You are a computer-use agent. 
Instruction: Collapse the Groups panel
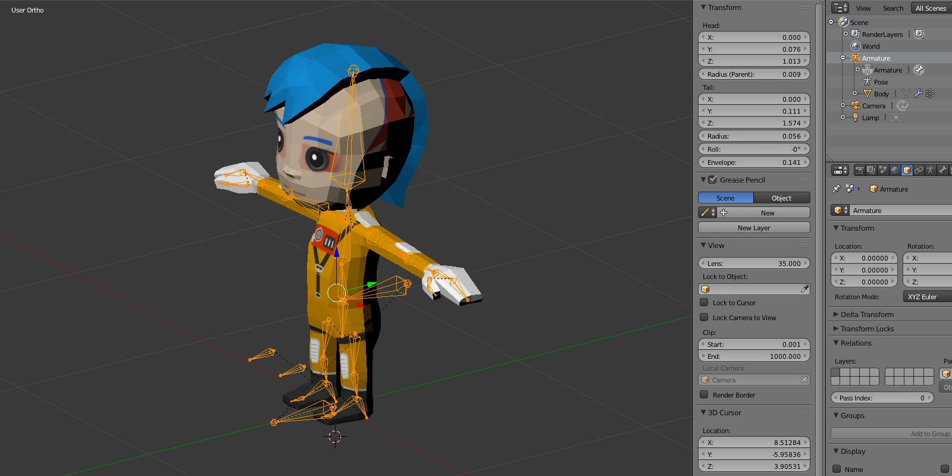(836, 415)
